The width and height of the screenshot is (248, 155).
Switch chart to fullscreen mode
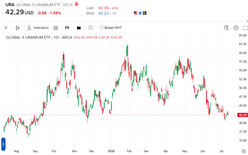[246, 28]
